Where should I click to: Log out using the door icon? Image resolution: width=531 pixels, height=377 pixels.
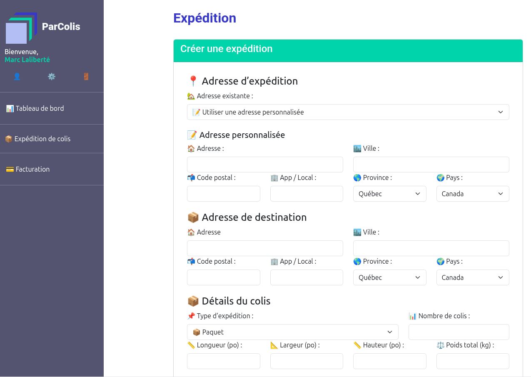[x=86, y=77]
